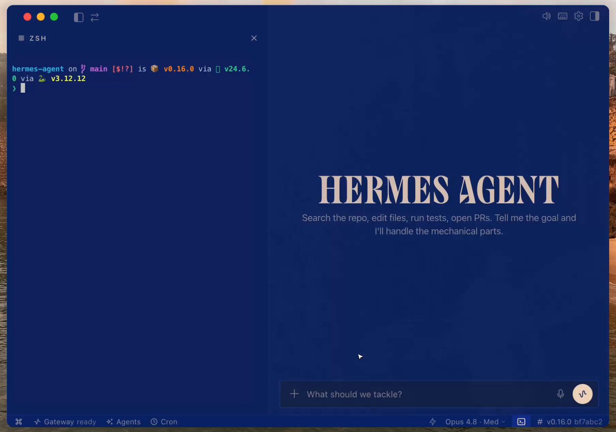Click the 'main' branch name in terminal
Viewport: 616px width, 432px height.
coord(99,69)
